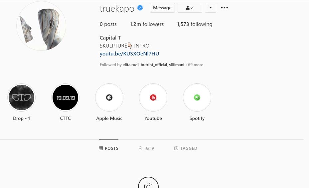Expand the +69 more followers list
Viewport: 309px width, 188px height.
tap(194, 65)
